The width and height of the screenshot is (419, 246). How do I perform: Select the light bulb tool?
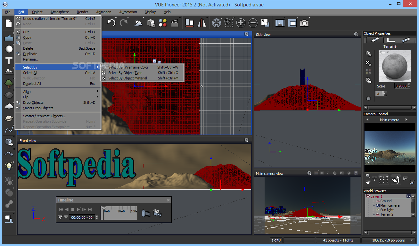[x=9, y=166]
